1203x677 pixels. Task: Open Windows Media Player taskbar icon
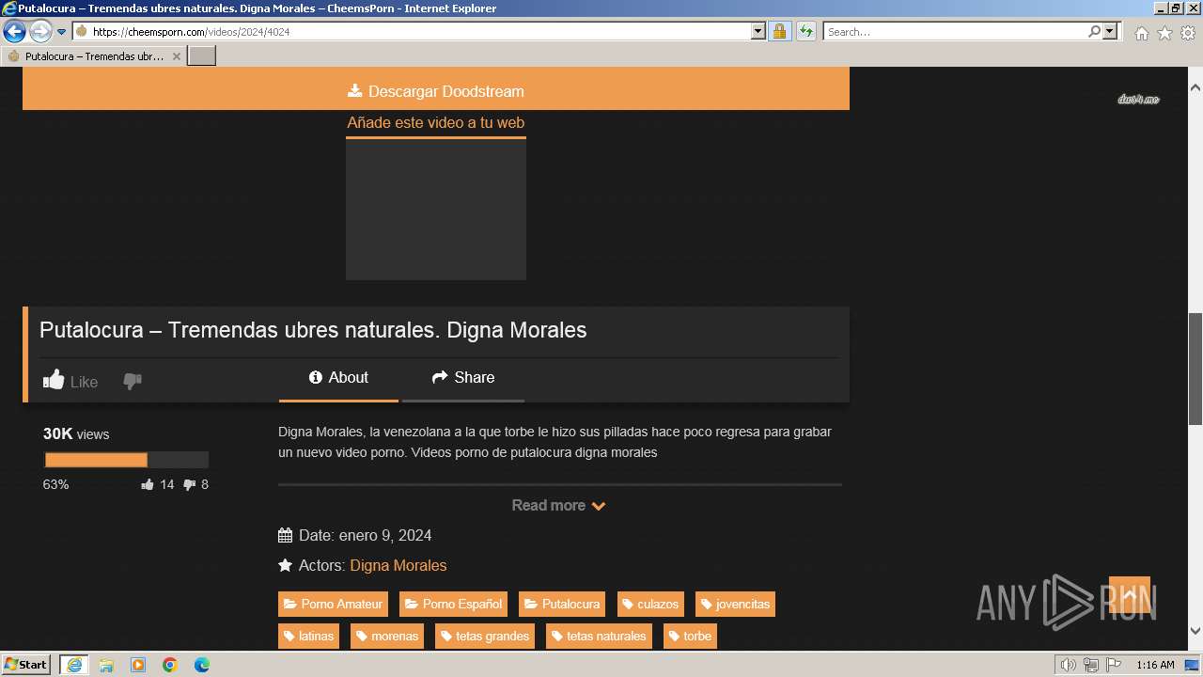[138, 665]
